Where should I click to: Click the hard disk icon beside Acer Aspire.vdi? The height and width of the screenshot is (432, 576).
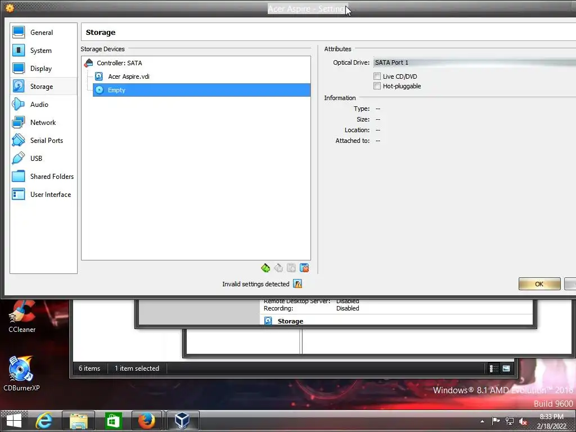pos(99,76)
